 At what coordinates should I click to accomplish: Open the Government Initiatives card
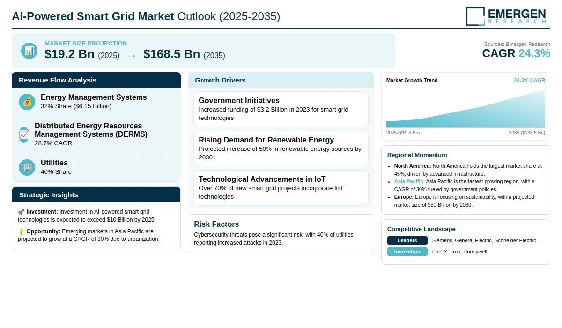[281, 109]
